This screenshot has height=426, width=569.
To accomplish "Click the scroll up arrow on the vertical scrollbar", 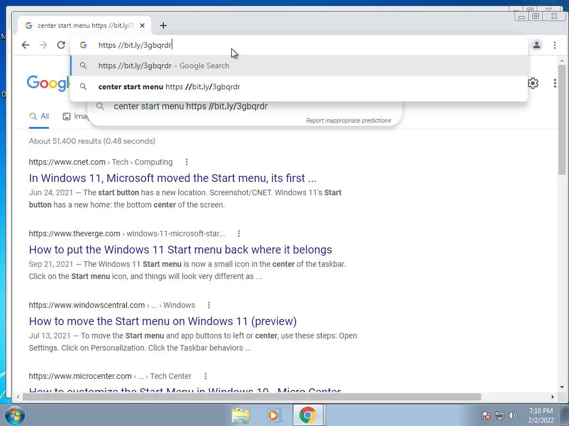I will coord(562,60).
